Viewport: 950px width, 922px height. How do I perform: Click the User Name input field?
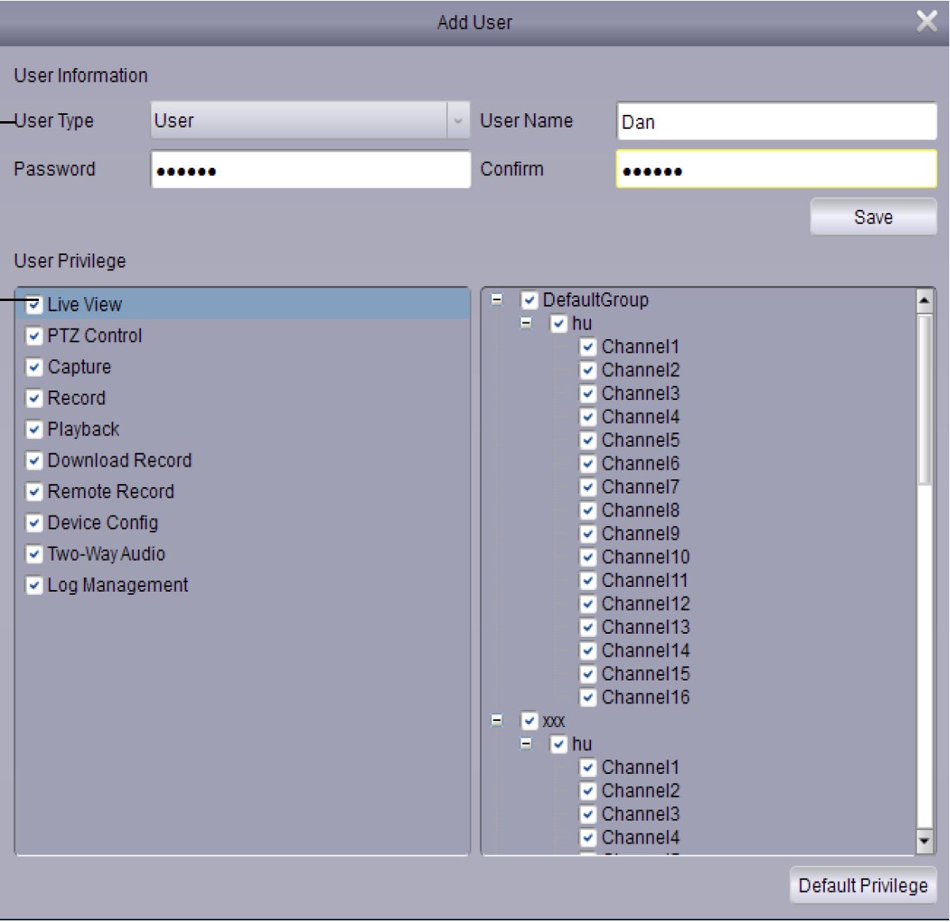pyautogui.click(x=776, y=122)
